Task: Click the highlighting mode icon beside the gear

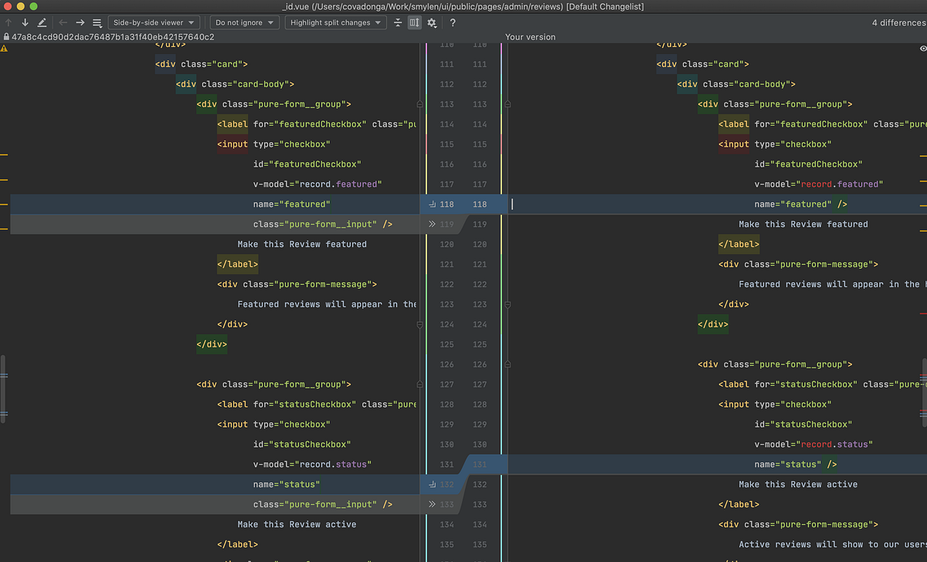Action: pyautogui.click(x=415, y=22)
